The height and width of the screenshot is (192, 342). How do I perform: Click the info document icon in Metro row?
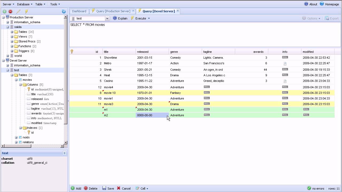coord(285,63)
